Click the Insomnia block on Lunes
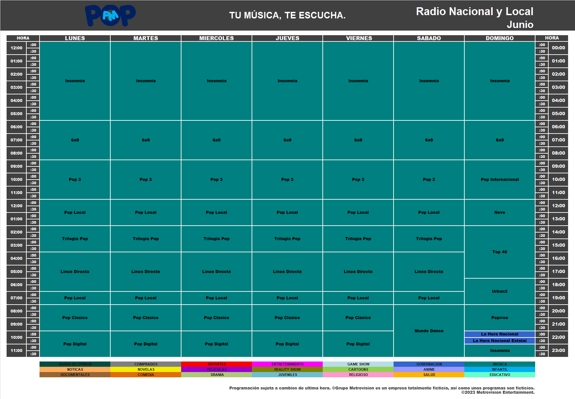Image resolution: width=575 pixels, height=399 pixels. click(x=75, y=81)
